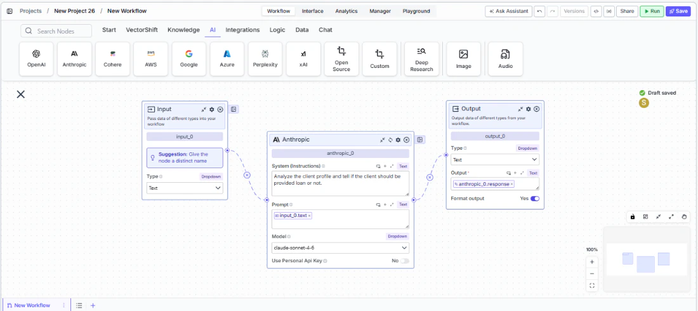Add an Image node
The image size is (698, 311).
(463, 59)
